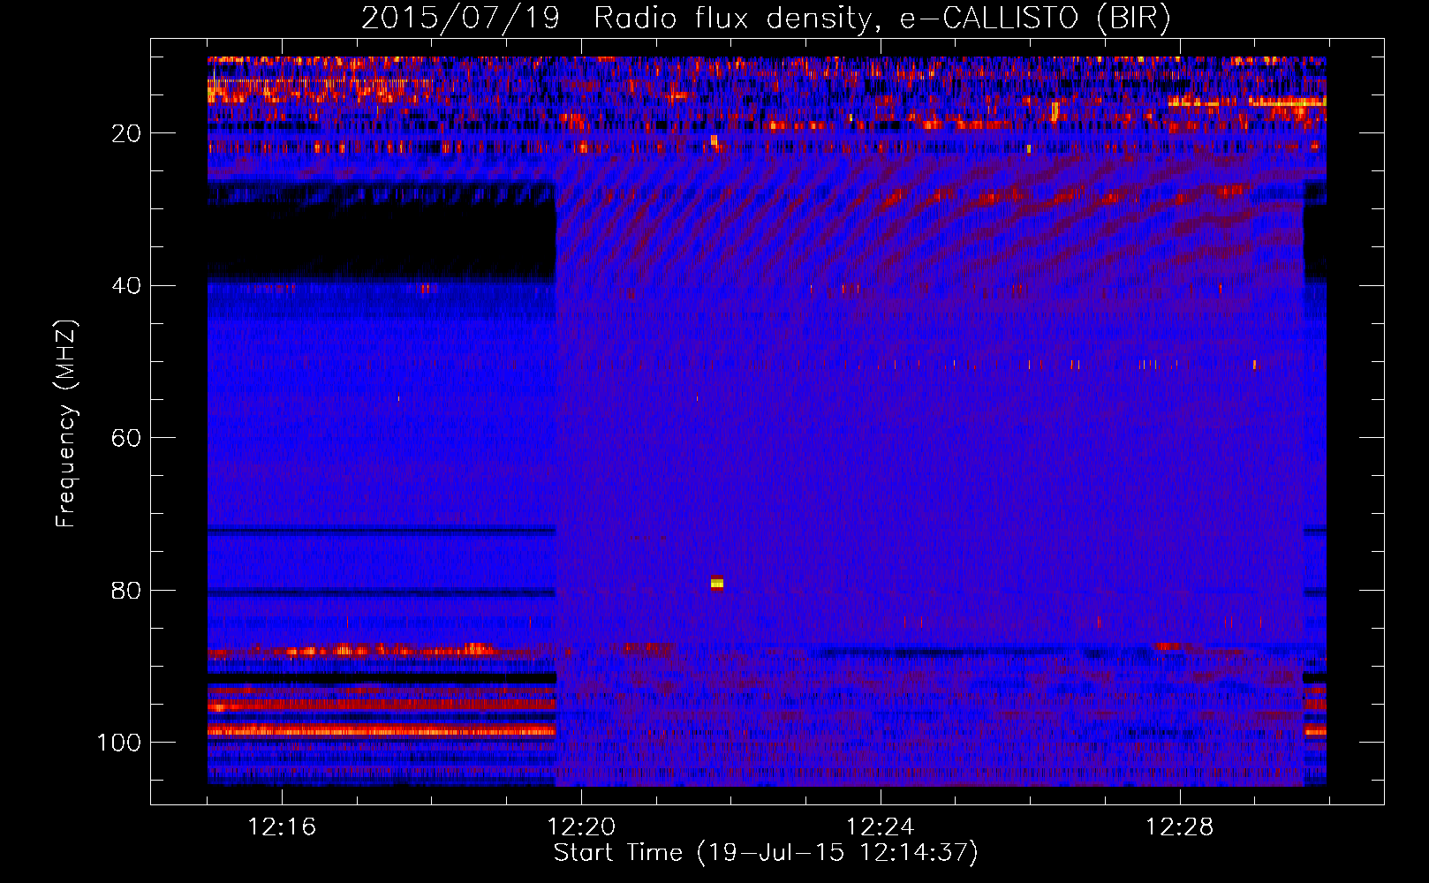Click the 12:24 time tick label
Image resolution: width=1429 pixels, height=883 pixels.
click(881, 827)
